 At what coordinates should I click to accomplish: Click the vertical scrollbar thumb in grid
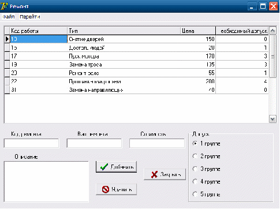(272, 56)
